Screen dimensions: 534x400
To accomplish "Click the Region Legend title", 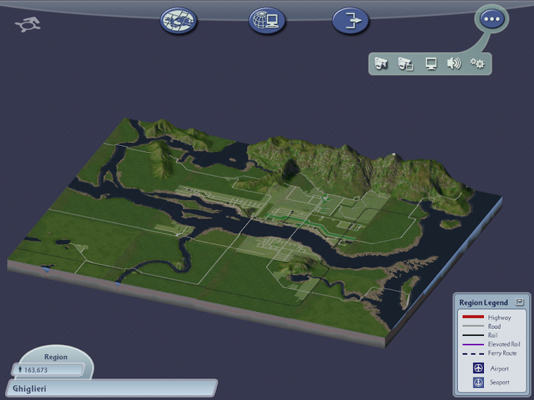I will pos(483,303).
